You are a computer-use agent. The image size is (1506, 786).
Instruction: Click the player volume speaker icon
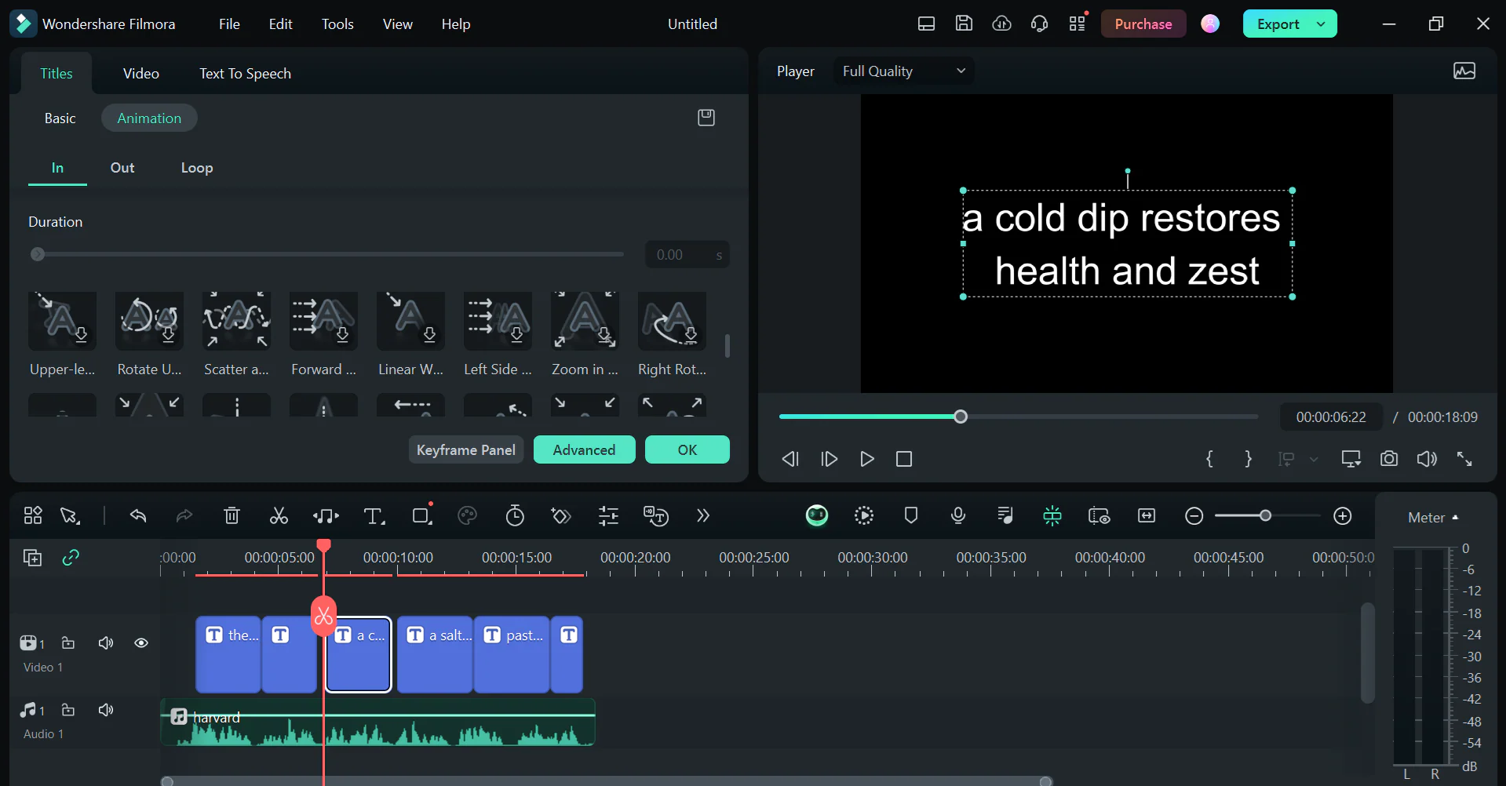click(1427, 459)
